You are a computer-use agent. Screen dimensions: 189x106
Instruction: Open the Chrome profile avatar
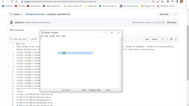point(181,1)
